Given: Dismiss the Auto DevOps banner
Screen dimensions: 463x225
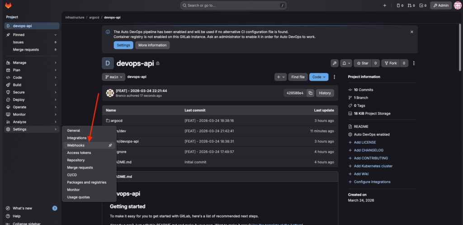Looking at the screenshot, I should pos(411,32).
